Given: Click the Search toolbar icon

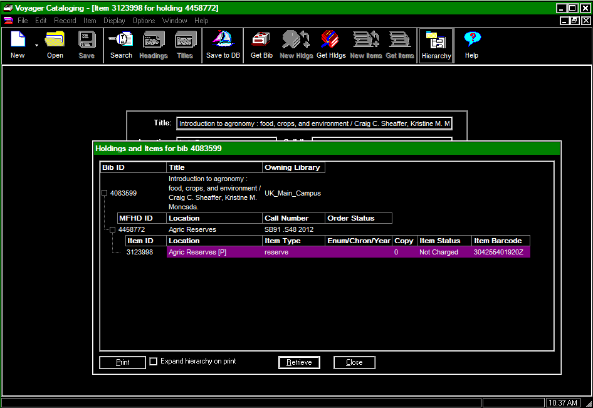Looking at the screenshot, I should [x=121, y=41].
